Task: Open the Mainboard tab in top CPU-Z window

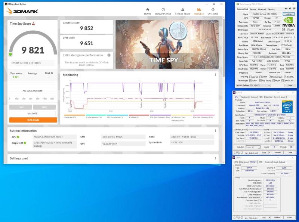Action: click(x=245, y=97)
